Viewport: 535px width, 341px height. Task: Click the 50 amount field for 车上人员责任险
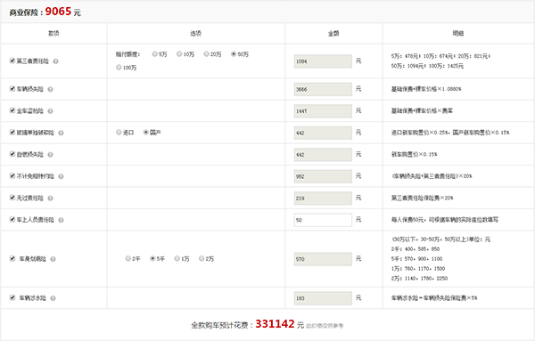click(x=323, y=220)
